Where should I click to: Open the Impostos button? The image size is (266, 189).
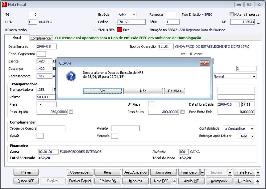tap(135, 181)
